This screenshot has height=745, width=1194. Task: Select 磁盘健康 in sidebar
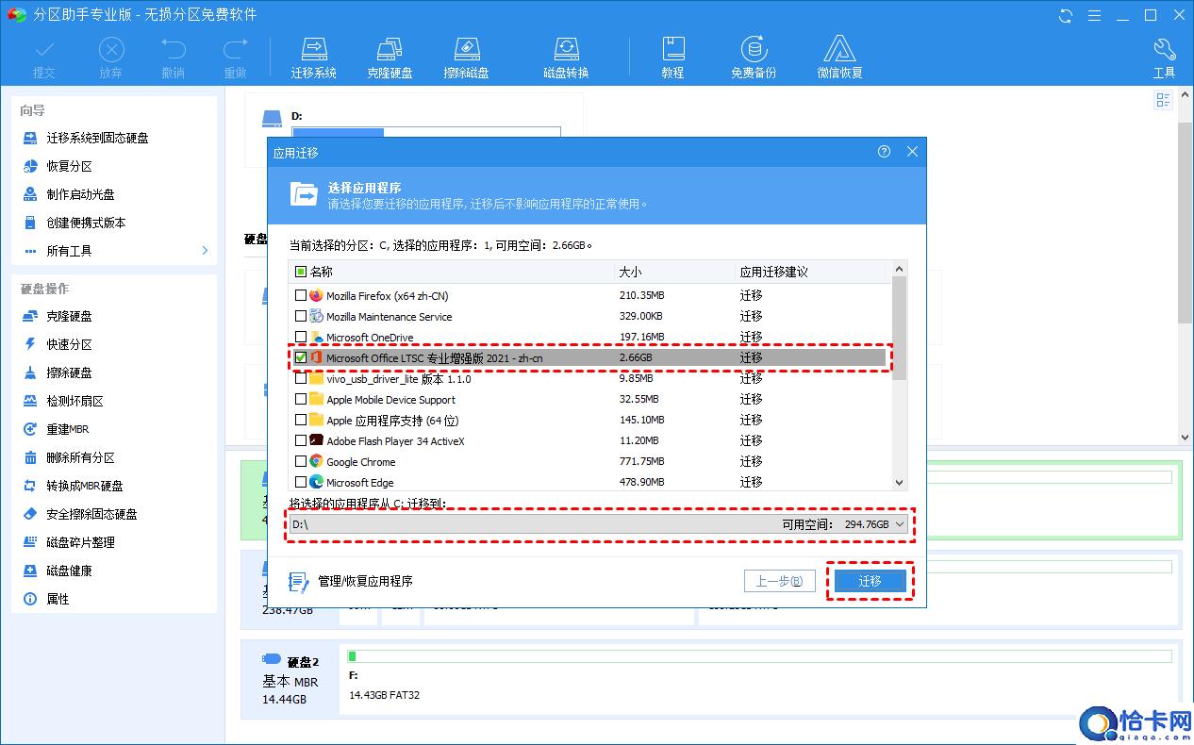click(69, 571)
